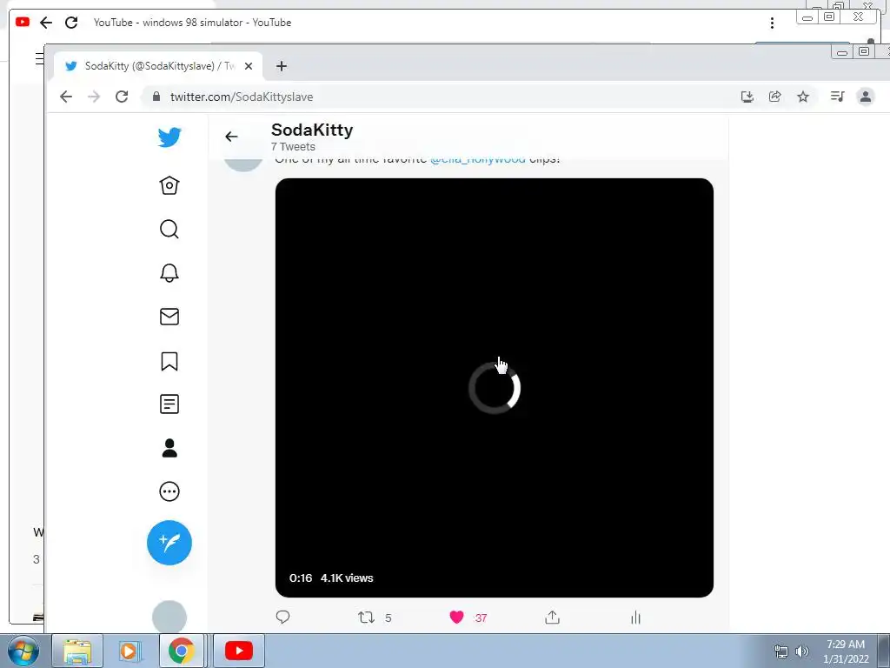Go back from SodaKitty profile header
This screenshot has width=890, height=668.
pos(231,137)
